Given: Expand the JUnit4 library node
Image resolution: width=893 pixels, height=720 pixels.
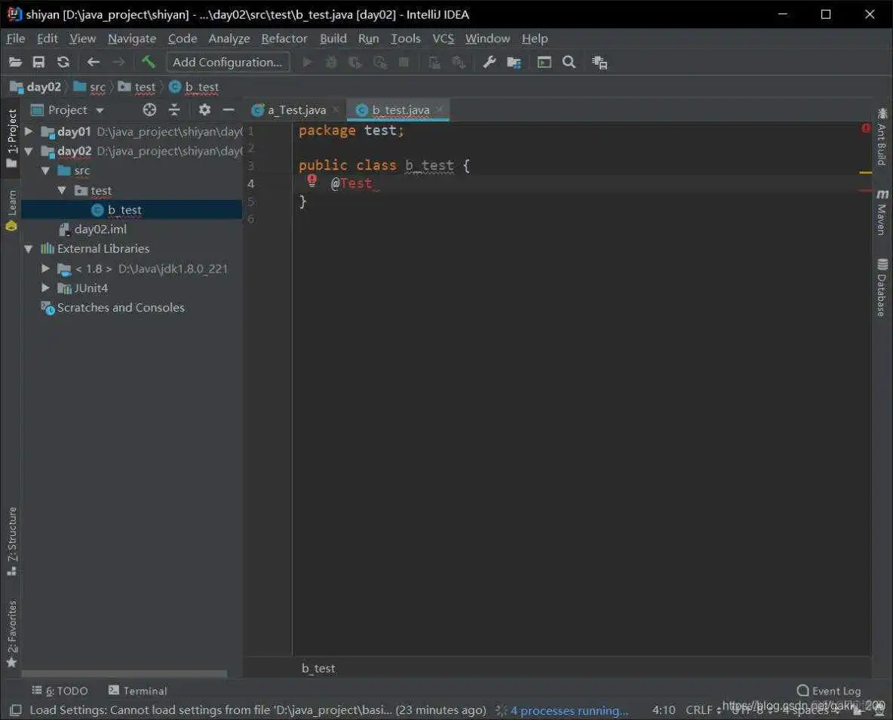Looking at the screenshot, I should coord(45,288).
